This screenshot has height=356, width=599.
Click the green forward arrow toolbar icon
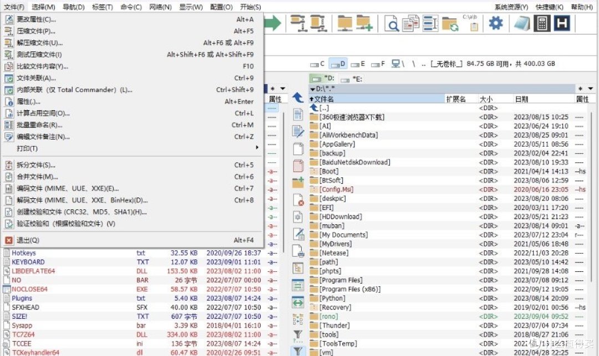click(x=272, y=23)
